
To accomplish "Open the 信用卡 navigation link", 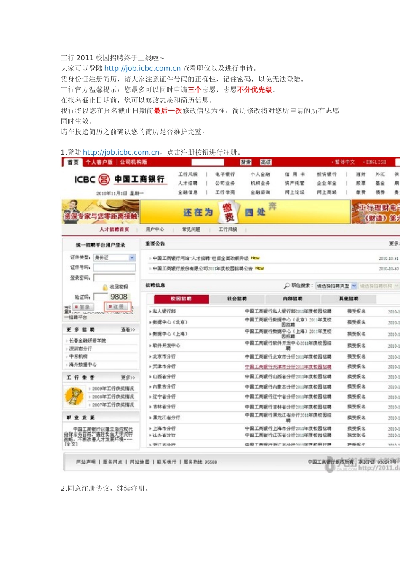I will pyautogui.click(x=295, y=174).
